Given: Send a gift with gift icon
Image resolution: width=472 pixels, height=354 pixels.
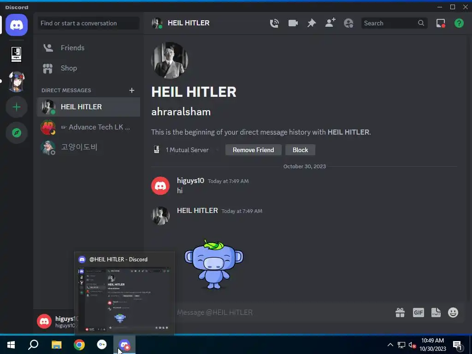Looking at the screenshot, I should click(400, 313).
